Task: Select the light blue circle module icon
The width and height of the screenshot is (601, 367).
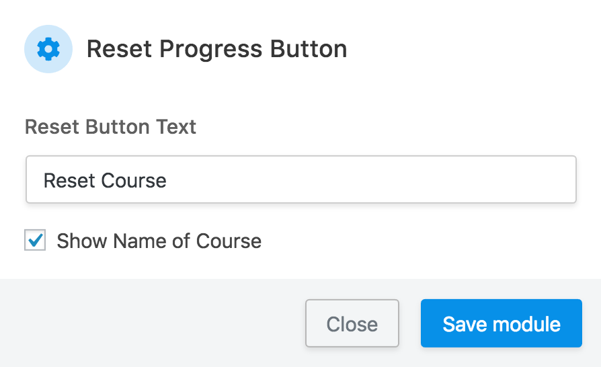Action: 48,49
